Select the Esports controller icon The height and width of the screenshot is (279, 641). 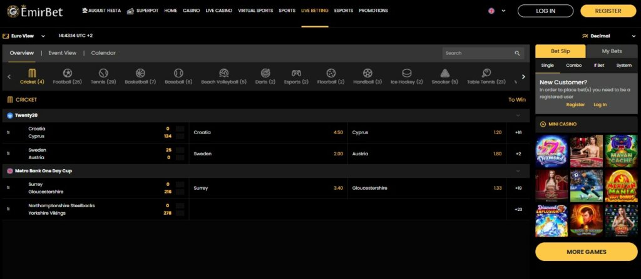(296, 73)
